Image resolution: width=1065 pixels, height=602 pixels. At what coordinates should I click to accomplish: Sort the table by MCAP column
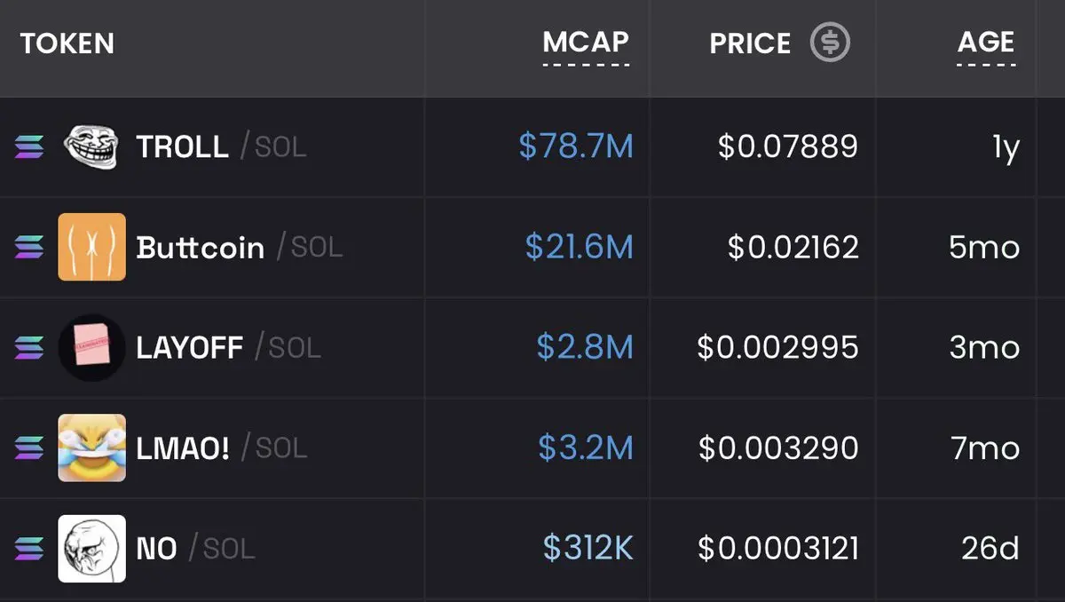[586, 42]
